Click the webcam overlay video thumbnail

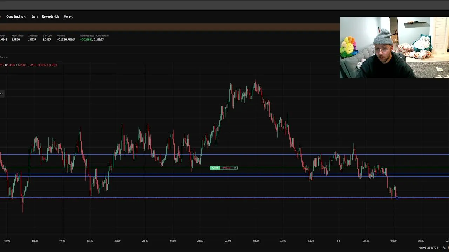(x=394, y=47)
